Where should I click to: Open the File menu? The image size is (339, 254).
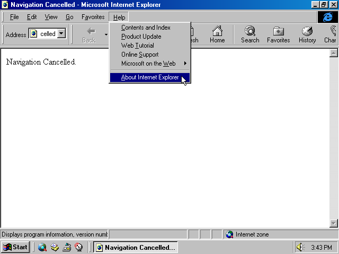[x=14, y=17]
